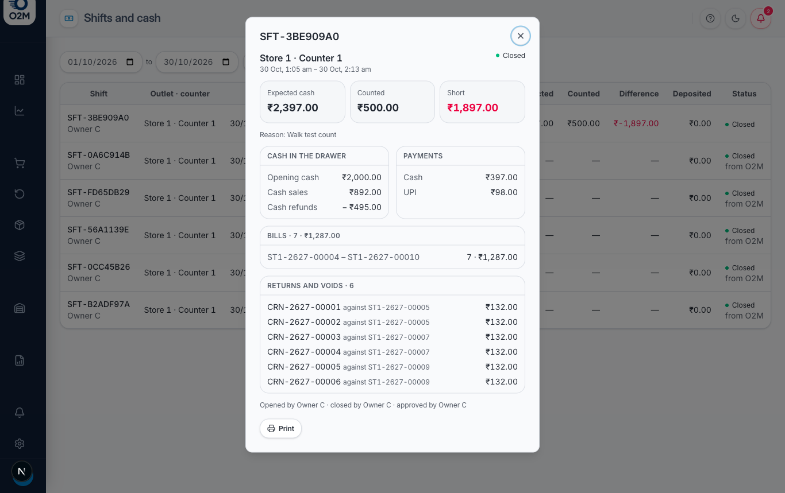This screenshot has height=493, width=785.
Task: Select shift row SFT-B2ADF97A
Action: click(x=415, y=310)
